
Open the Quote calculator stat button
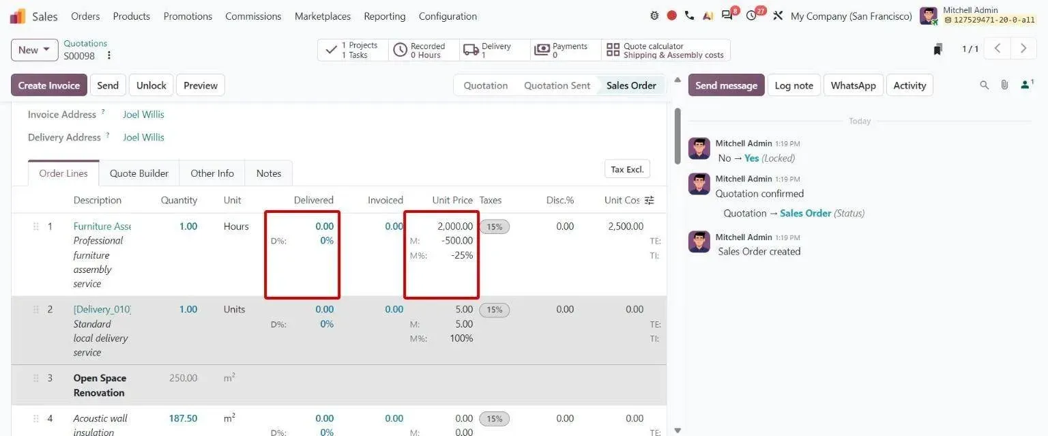666,50
